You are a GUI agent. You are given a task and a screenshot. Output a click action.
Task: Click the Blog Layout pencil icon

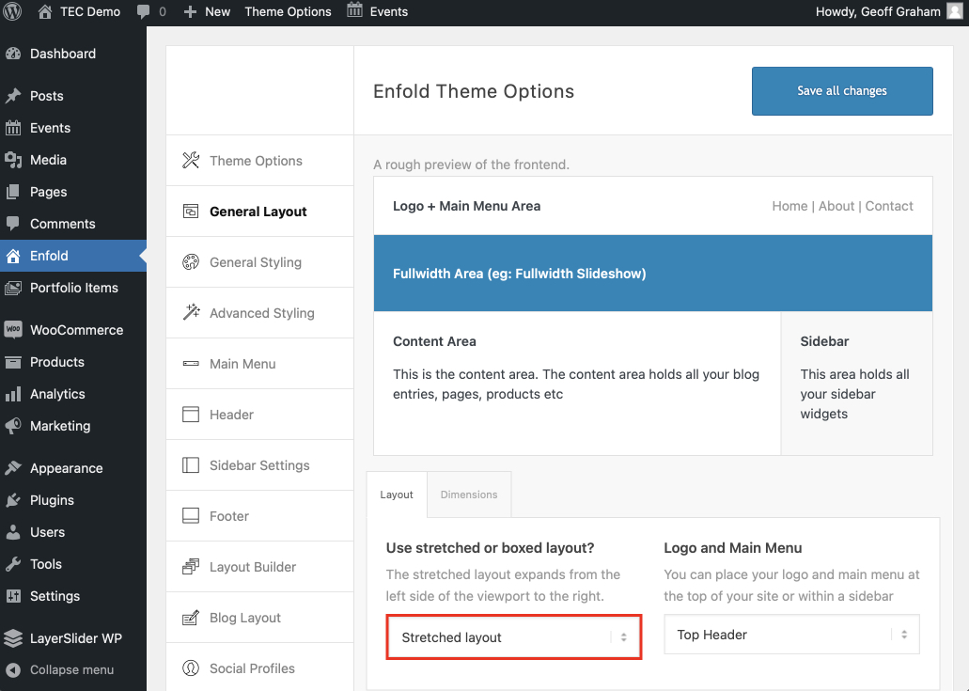[191, 618]
